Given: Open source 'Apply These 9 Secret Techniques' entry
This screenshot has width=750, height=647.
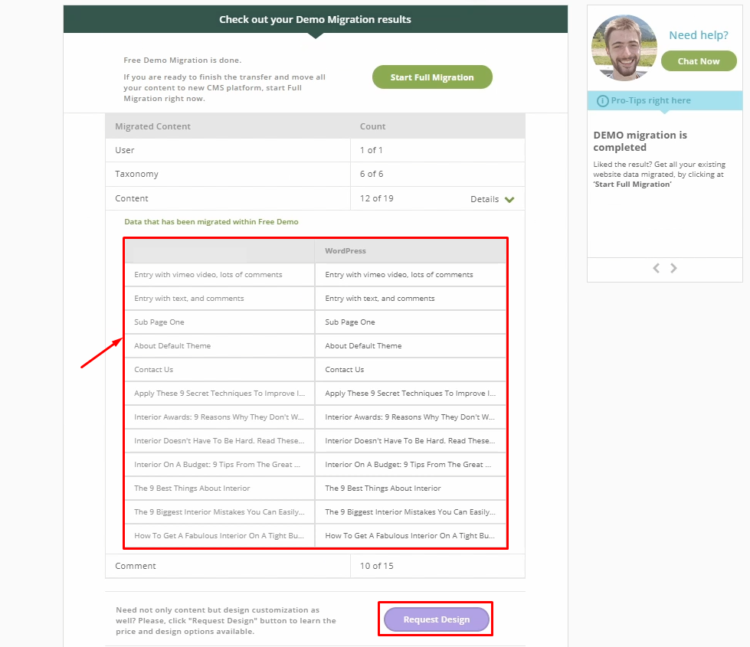Looking at the screenshot, I should click(x=220, y=394).
